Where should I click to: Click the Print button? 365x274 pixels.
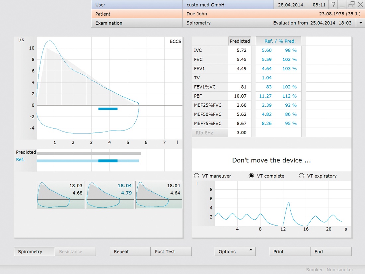pos(290,252)
